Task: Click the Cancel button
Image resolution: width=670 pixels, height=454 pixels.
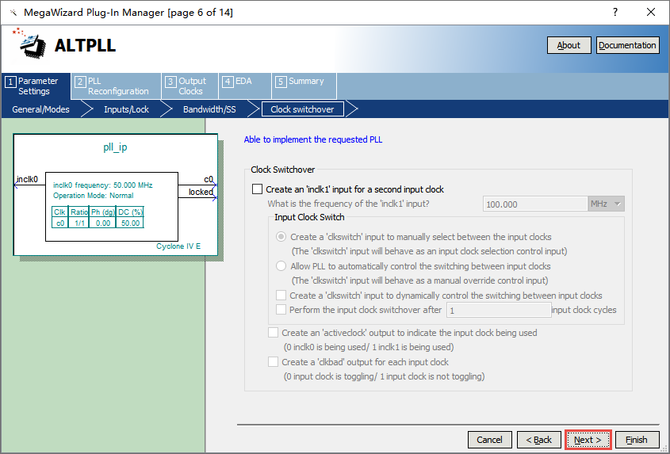Action: tap(490, 440)
